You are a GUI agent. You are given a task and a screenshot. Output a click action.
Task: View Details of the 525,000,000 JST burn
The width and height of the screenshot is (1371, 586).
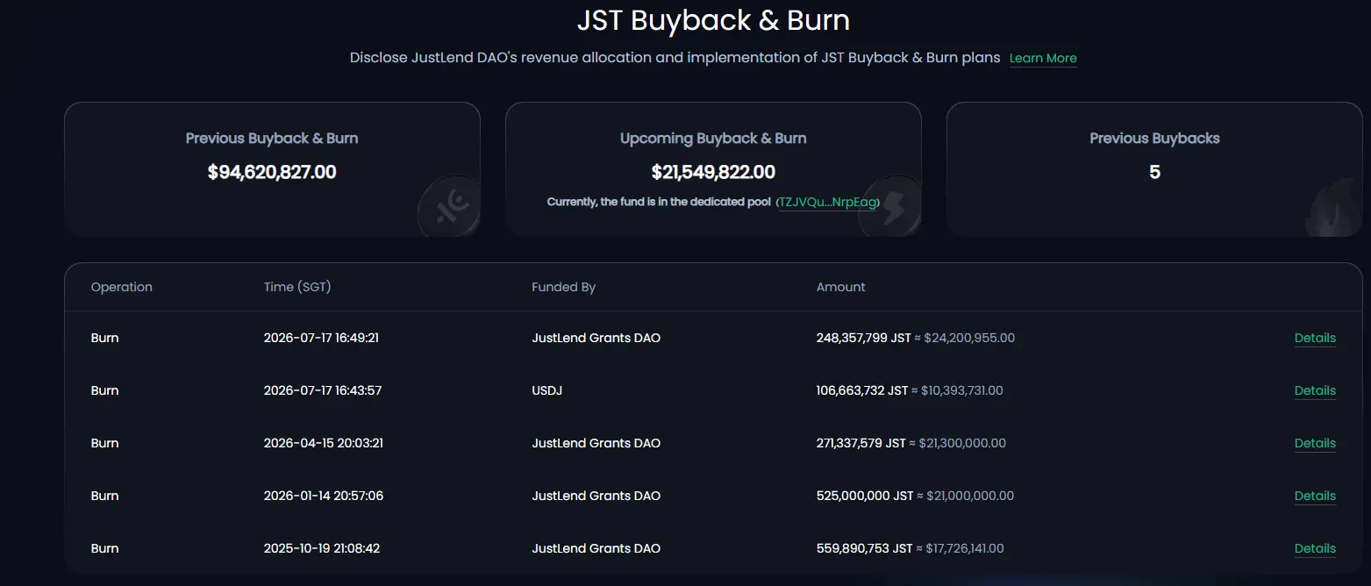1315,496
